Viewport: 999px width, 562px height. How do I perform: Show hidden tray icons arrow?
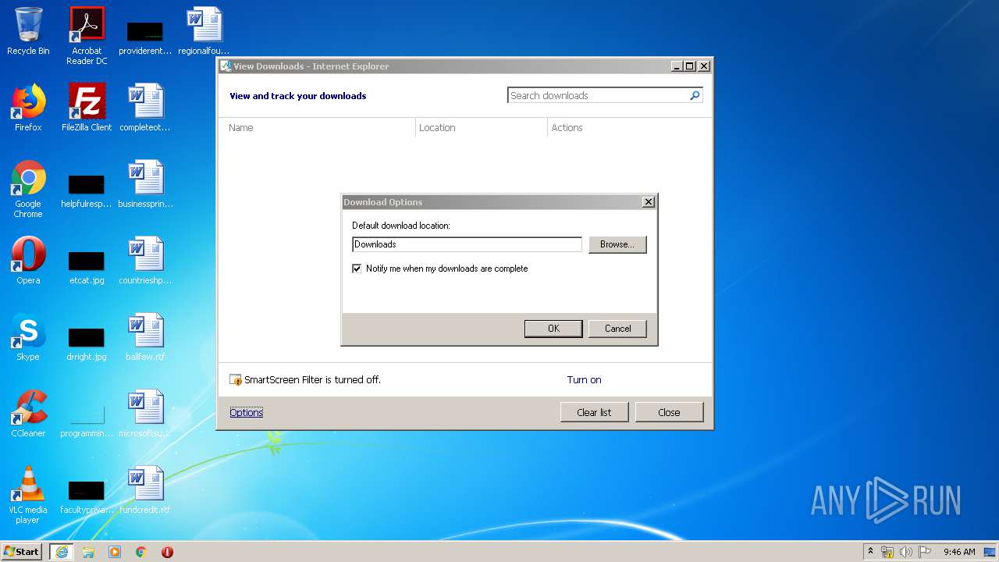pyautogui.click(x=870, y=551)
